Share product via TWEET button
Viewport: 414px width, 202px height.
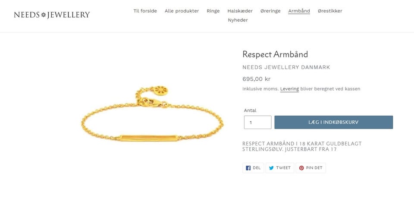(x=280, y=168)
